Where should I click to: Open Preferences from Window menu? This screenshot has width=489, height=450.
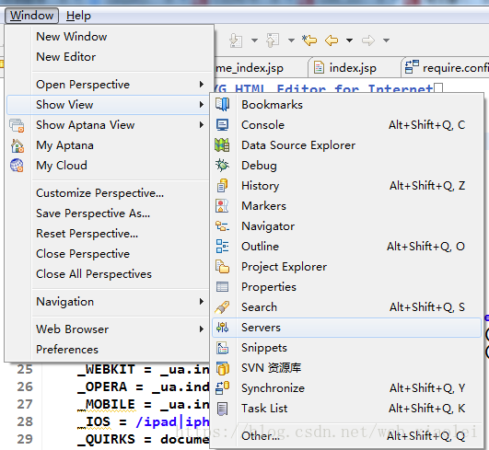tap(67, 350)
